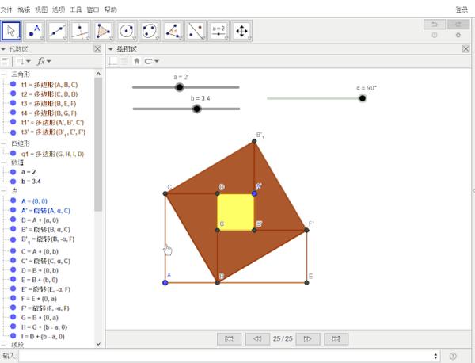475x363 pixels.
Task: Open the 视图 menu
Action: tap(41, 10)
